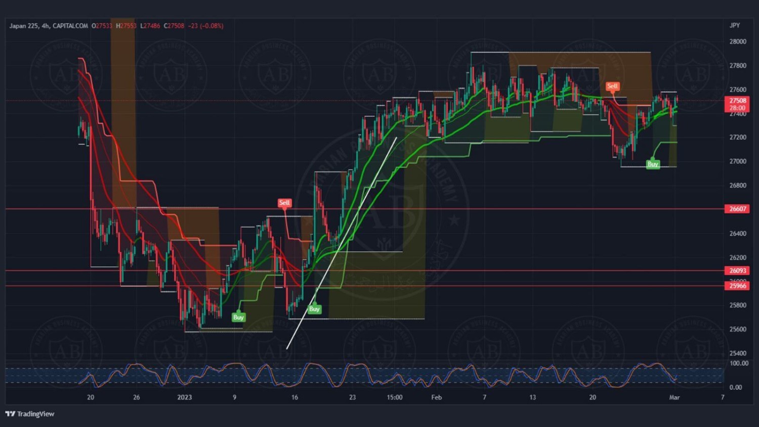
Task: Click the 15:00 time label on time axis
Action: click(395, 397)
